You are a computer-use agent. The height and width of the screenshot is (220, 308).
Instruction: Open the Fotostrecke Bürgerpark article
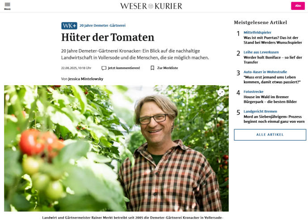tap(270, 97)
